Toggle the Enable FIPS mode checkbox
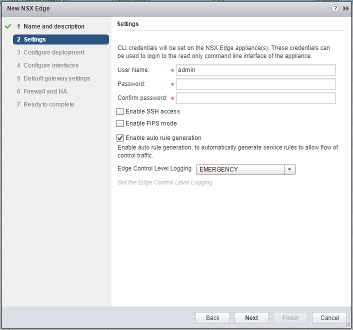The height and width of the screenshot is (330, 353). (120, 123)
